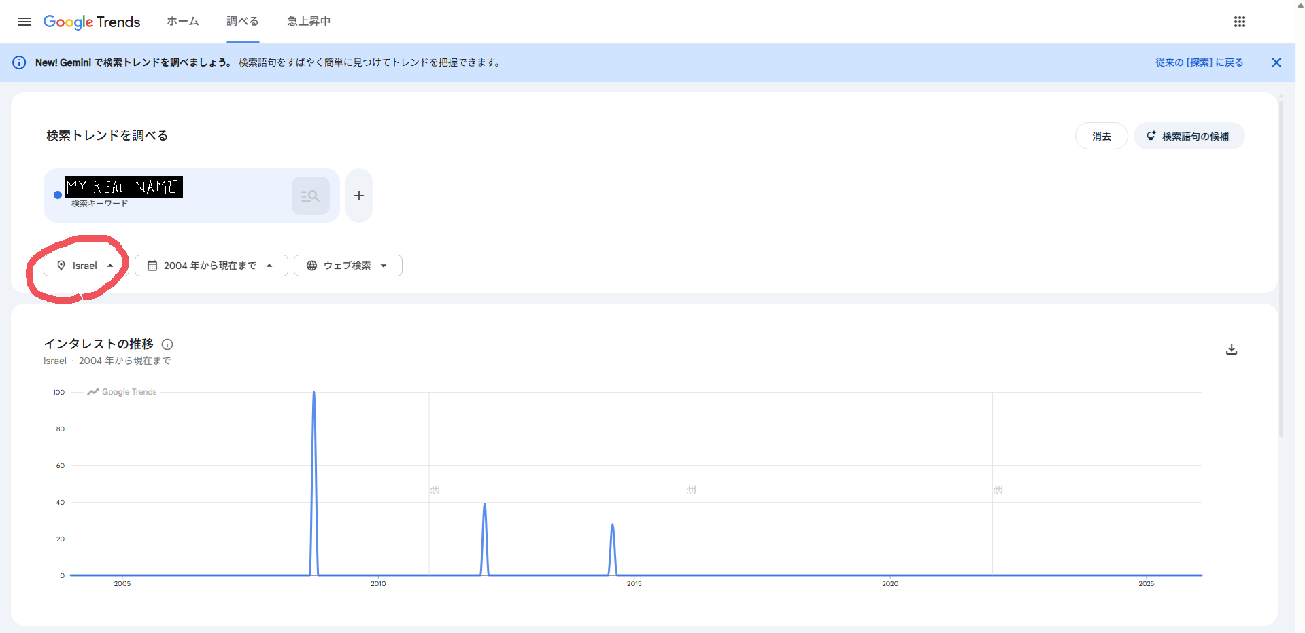Click the 消去 clear button
This screenshot has height=633, width=1305.
pos(1102,136)
